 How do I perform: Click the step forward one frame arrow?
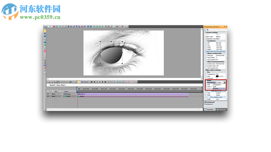pyautogui.click(x=100, y=82)
